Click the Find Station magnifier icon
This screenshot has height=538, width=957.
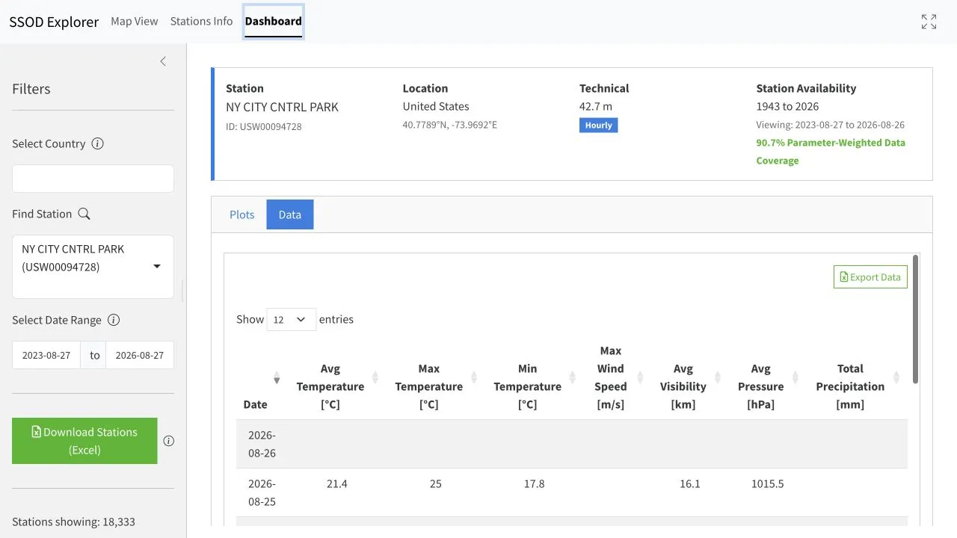coord(84,214)
